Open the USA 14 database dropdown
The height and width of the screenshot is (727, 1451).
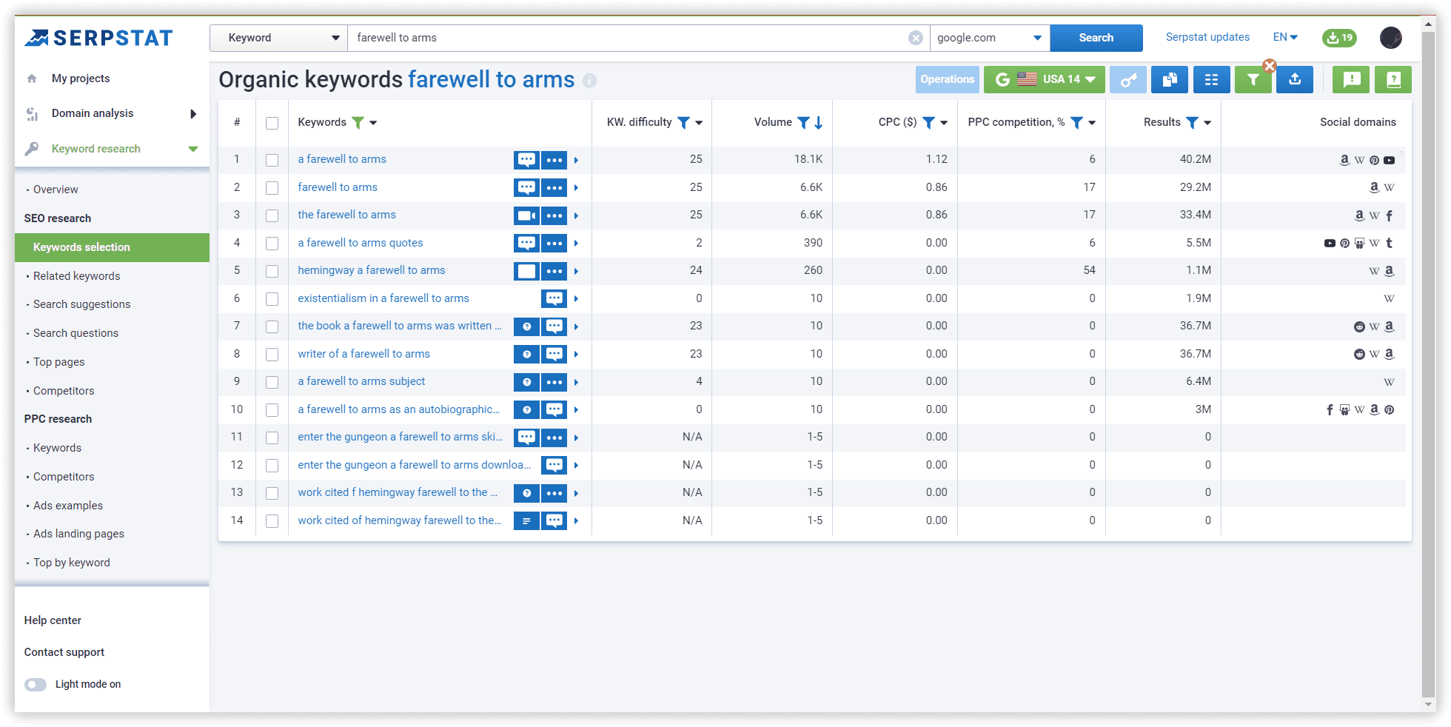(x=1045, y=80)
